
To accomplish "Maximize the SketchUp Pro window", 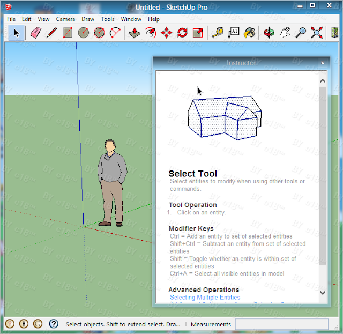I will point(313,5).
